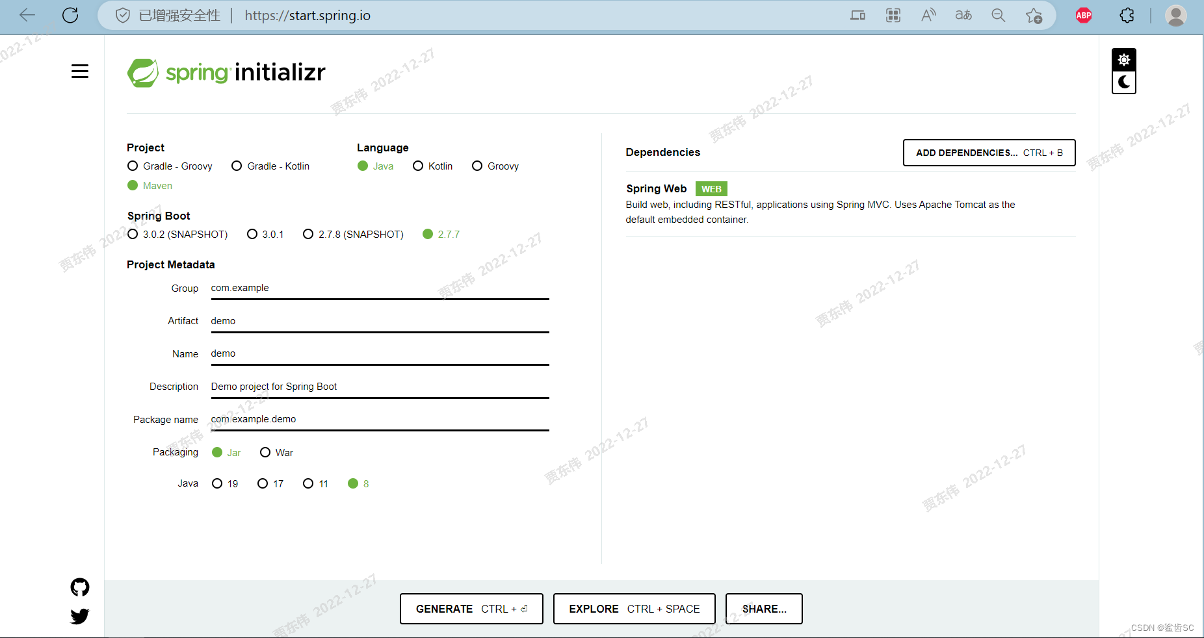
Task: Select Java version 19
Action: (x=225, y=484)
